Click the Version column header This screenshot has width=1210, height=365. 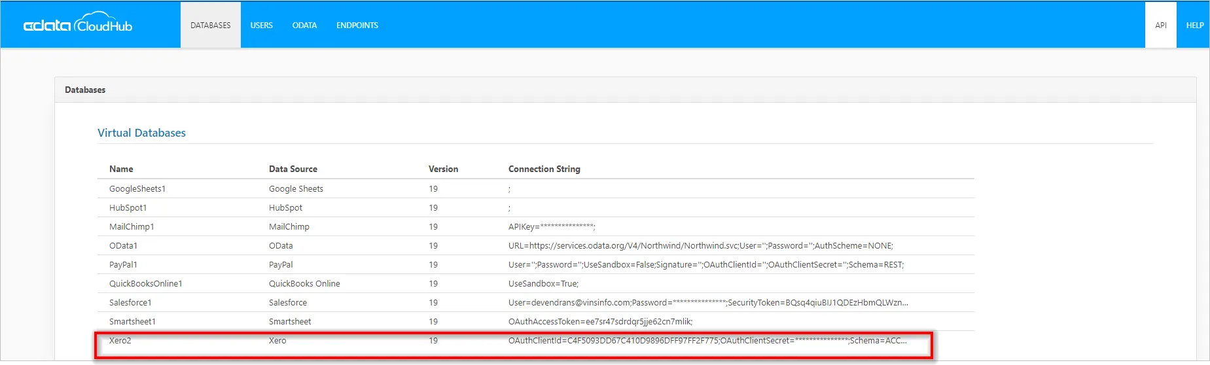point(443,169)
